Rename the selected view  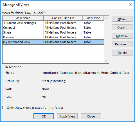122,44
